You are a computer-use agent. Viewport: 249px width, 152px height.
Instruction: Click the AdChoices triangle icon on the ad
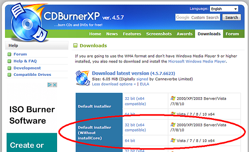[x=50, y=85]
